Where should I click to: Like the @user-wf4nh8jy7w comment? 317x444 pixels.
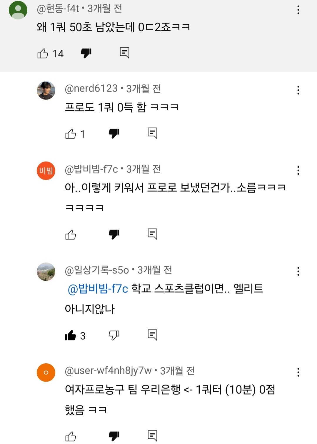(71, 436)
